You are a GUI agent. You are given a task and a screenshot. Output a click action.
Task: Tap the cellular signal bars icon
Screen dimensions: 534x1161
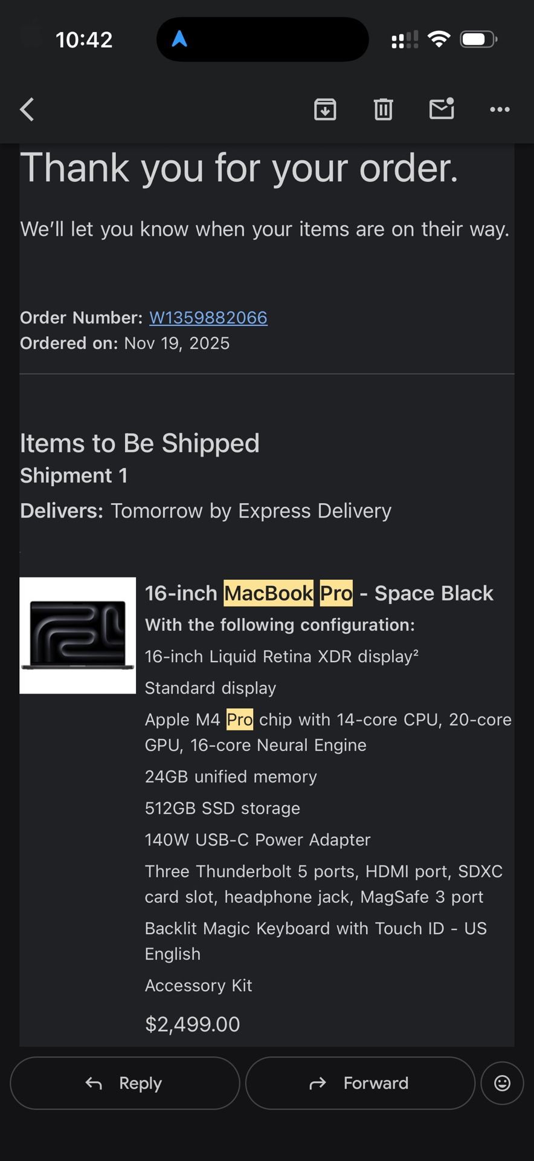click(405, 40)
